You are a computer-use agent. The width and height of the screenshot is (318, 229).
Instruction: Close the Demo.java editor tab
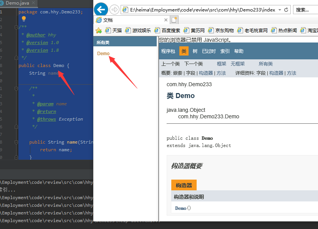point(33,3)
